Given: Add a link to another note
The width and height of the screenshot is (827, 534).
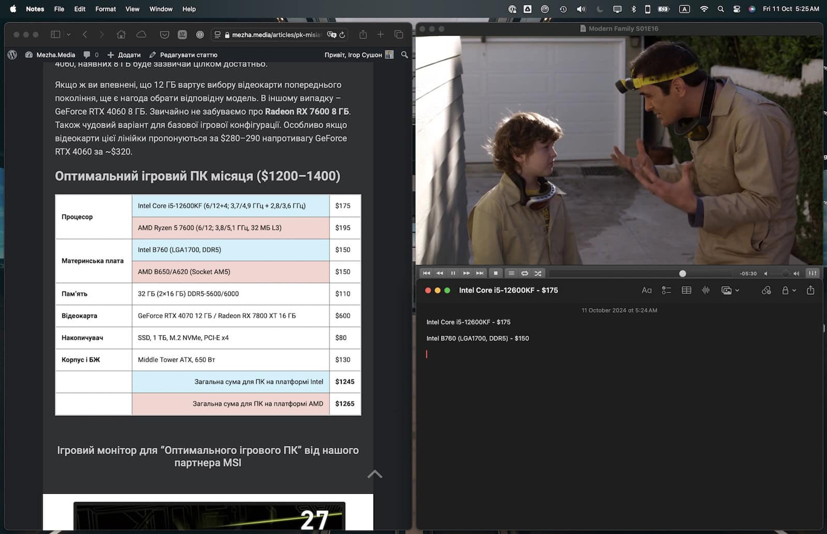Looking at the screenshot, I should (x=766, y=290).
